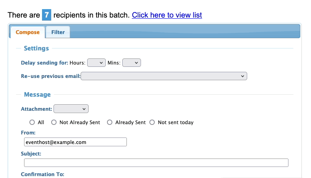Click the Attachment field label
This screenshot has width=311, height=178.
[36, 109]
